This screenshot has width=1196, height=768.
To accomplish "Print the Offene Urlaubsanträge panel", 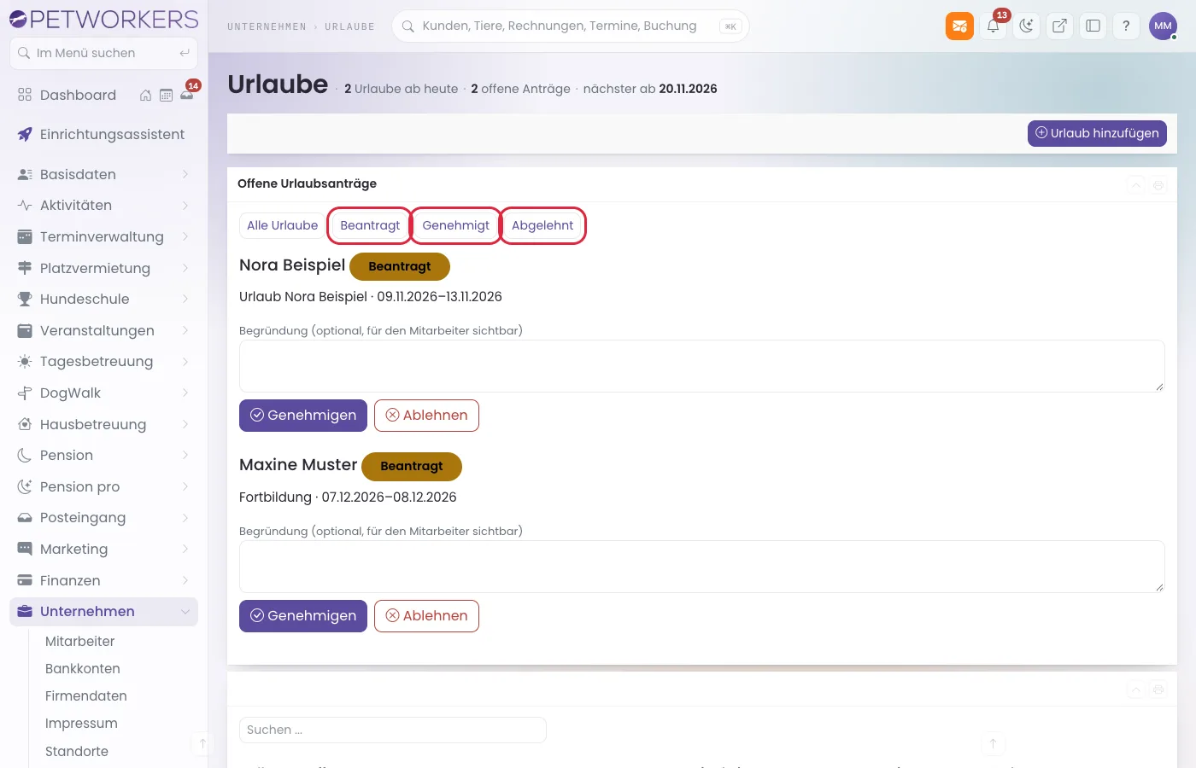I will click(x=1158, y=185).
